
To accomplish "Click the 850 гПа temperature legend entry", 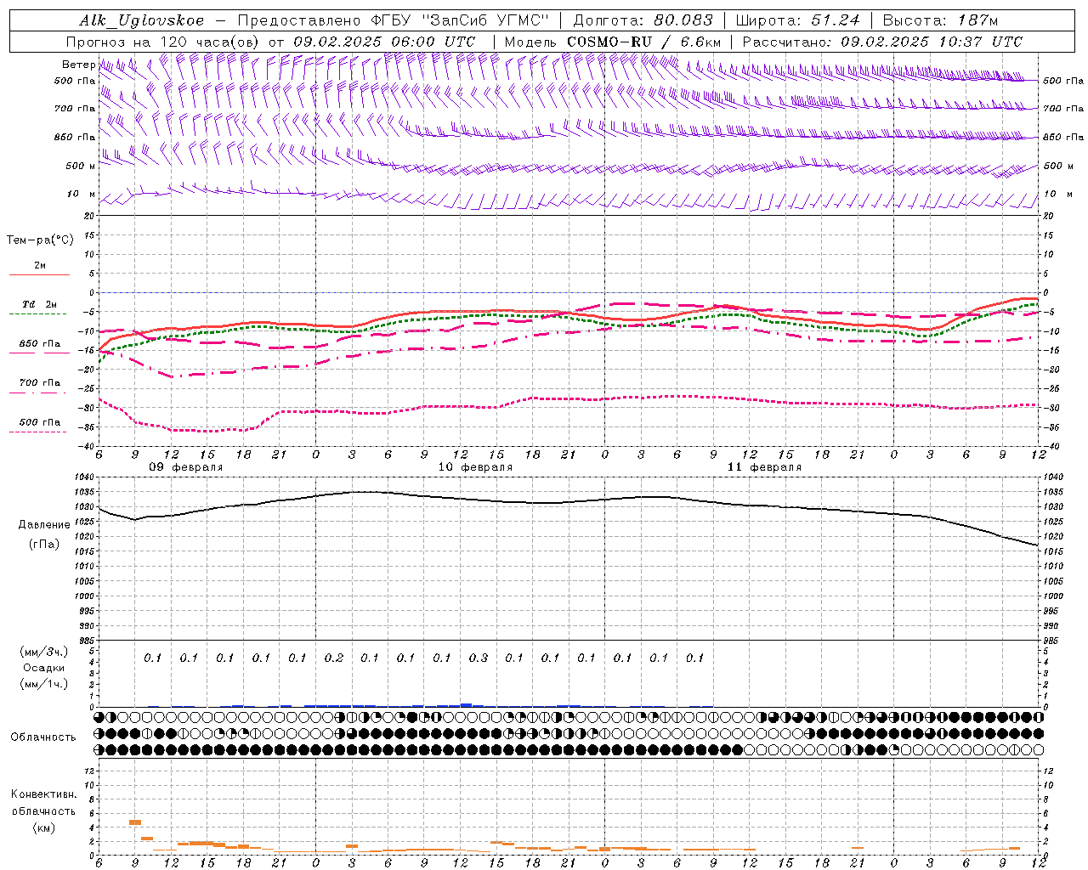I will click(x=40, y=344).
